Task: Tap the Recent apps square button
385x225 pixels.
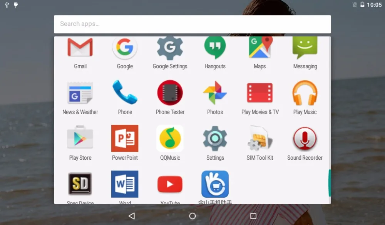Action: click(253, 216)
